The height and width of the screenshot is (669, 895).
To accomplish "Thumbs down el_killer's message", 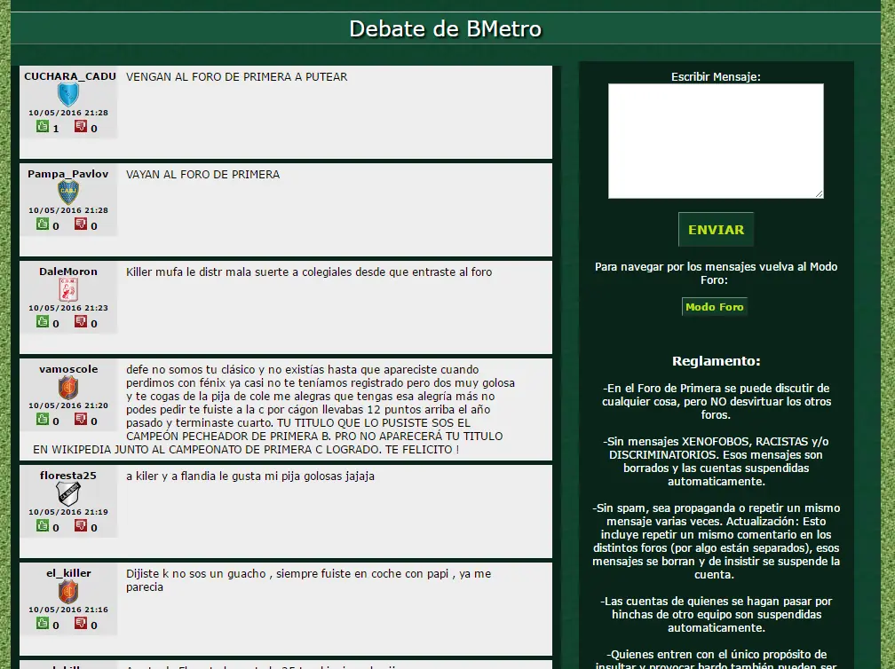I will tap(81, 624).
